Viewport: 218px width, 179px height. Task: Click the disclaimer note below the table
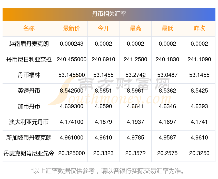click(x=107, y=171)
